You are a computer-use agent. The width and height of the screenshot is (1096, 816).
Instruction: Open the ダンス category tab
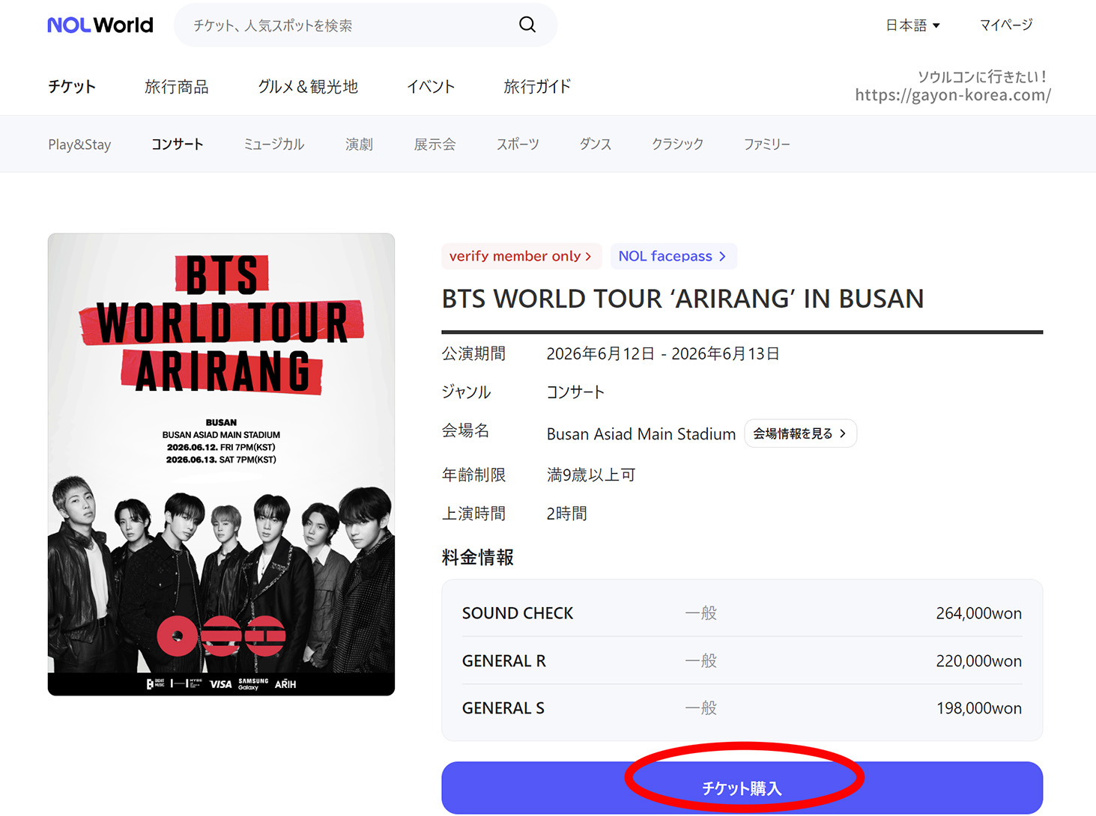(596, 144)
